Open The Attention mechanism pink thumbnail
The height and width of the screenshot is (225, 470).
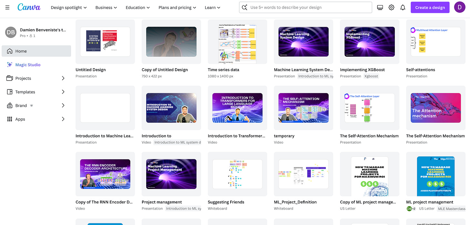pos(435,108)
